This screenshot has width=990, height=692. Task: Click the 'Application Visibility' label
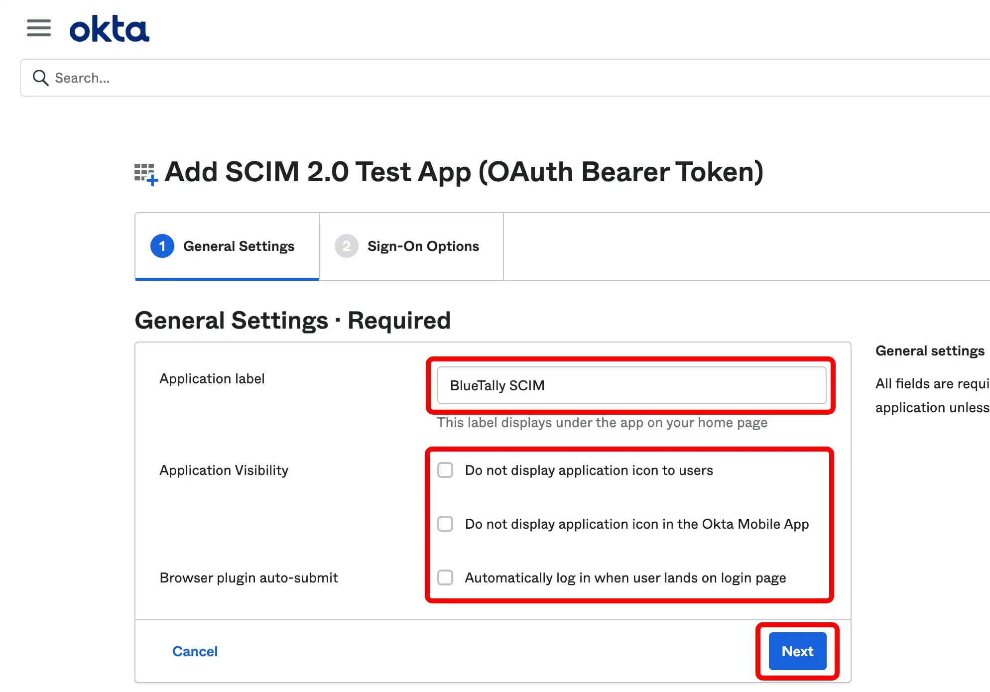224,470
